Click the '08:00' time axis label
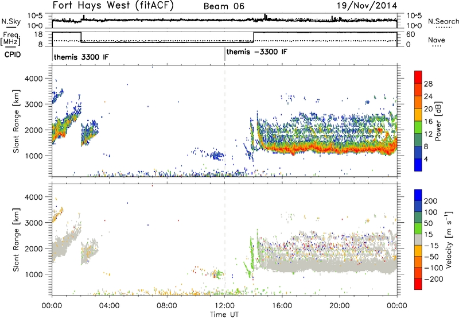Screen dimensions: 459x318 tap(167, 306)
